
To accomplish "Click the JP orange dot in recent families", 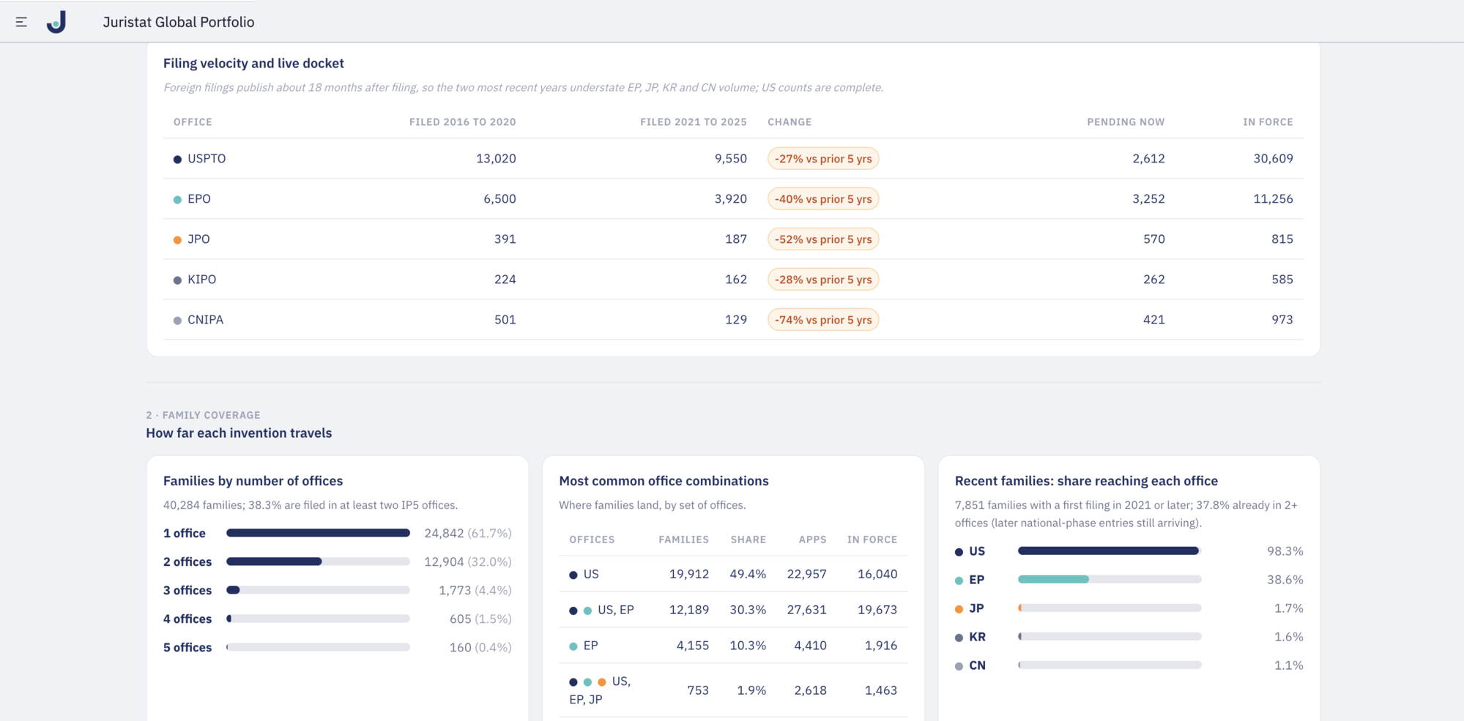I will pos(959,609).
